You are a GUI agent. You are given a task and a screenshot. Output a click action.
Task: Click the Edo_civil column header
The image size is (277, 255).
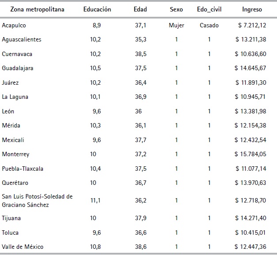click(x=209, y=9)
